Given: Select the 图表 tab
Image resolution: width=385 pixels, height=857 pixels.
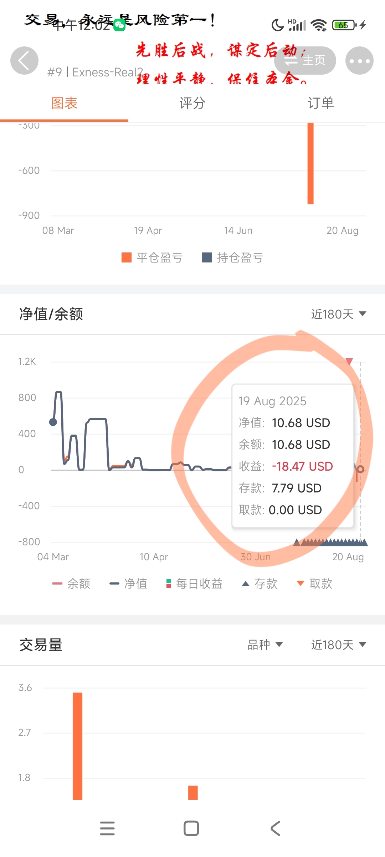Looking at the screenshot, I should 64,103.
